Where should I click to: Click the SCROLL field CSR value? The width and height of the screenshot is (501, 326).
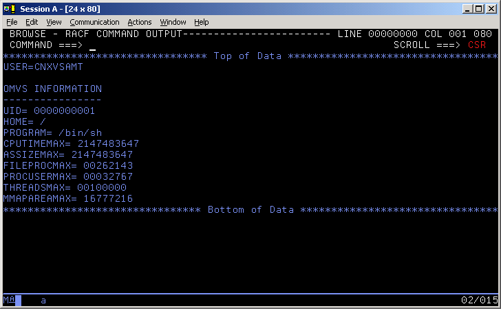[477, 45]
